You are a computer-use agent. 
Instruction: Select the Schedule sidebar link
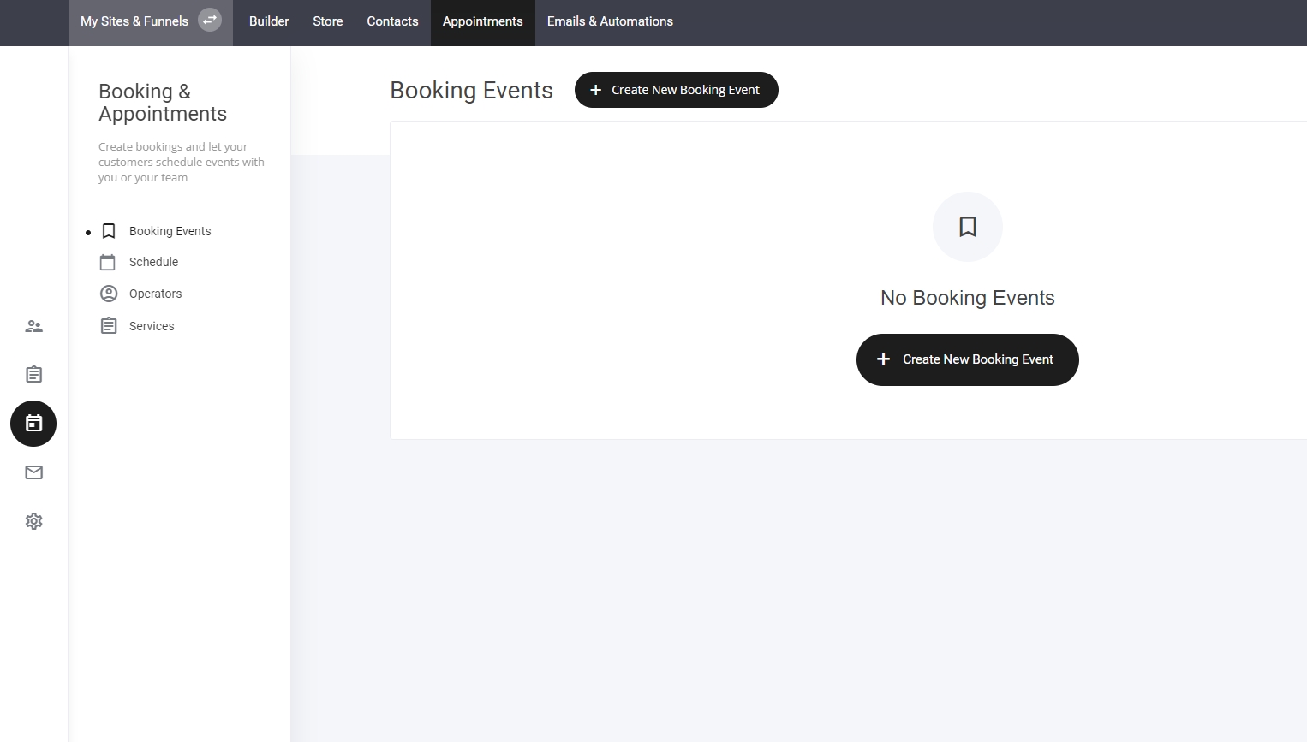153,262
